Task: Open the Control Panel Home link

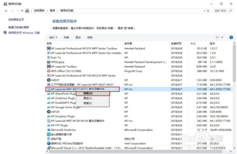Action: click(x=16, y=20)
